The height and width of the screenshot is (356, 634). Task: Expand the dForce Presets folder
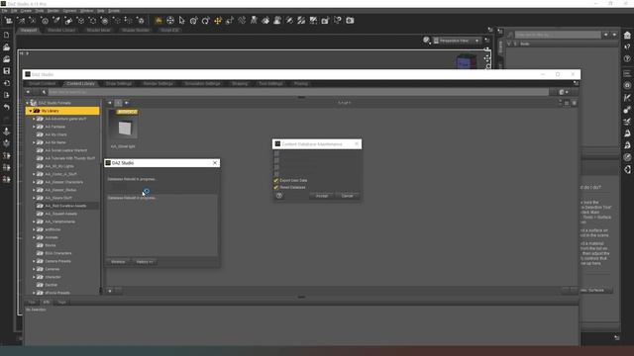tap(34, 293)
